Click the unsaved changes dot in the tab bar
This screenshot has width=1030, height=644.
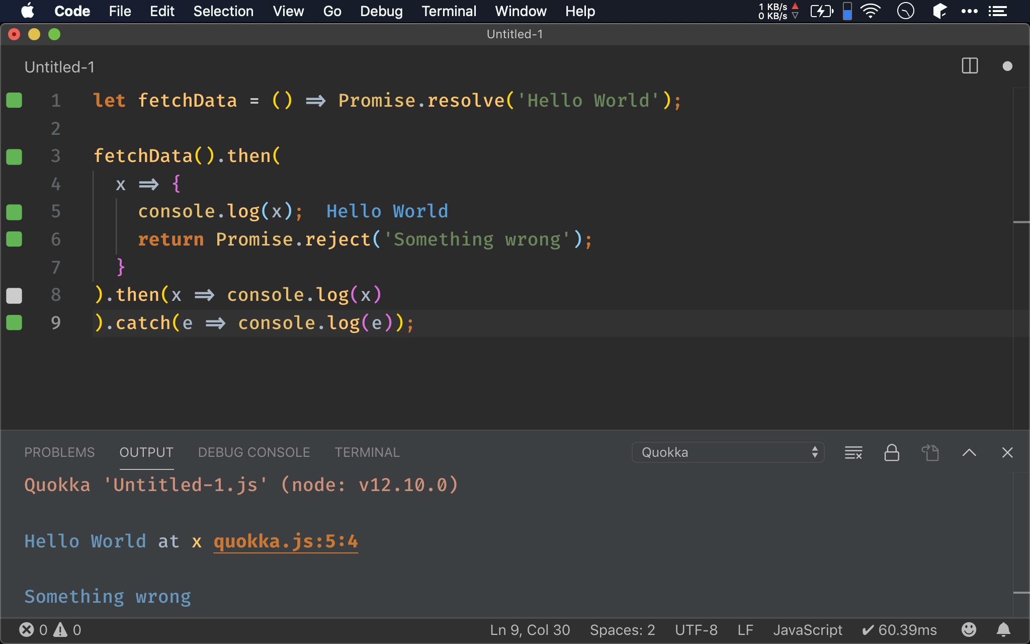[x=1007, y=66]
